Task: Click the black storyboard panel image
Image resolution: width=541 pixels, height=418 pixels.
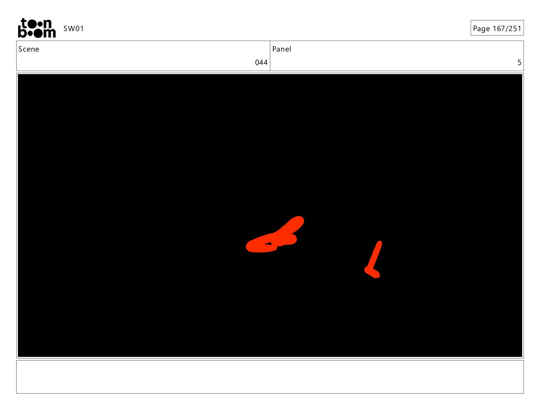Action: pos(270,215)
